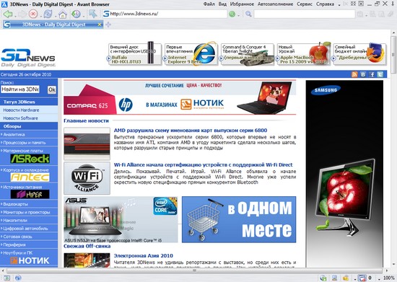Open the AMD разрушила схему именования headline
This screenshot has width=397, height=282.
click(x=191, y=131)
